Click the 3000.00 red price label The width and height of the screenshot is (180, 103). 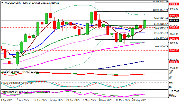(x=174, y=62)
